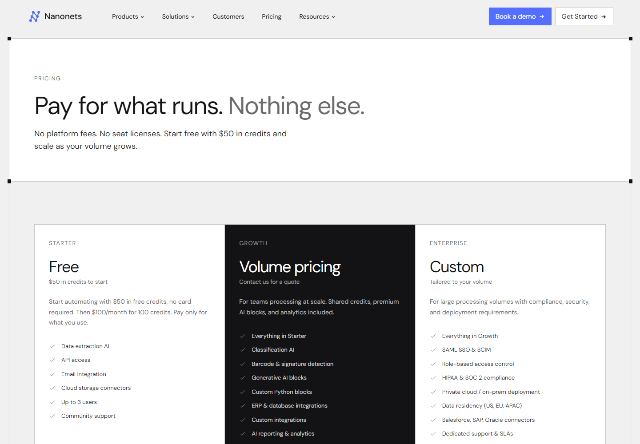Screen dimensions: 640x444
Task: Expand the Solutions dropdown
Action: click(x=178, y=16)
